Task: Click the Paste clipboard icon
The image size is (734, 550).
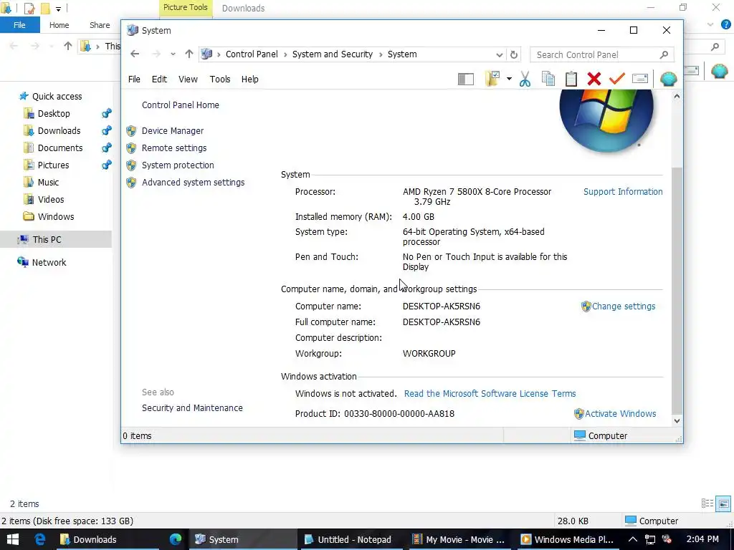Action: click(x=571, y=79)
